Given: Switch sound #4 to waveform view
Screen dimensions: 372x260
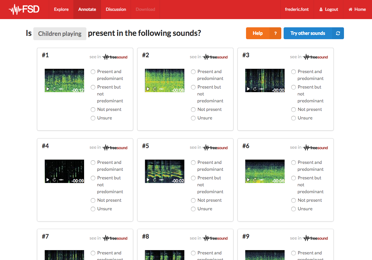Looking at the screenshot, I should pos(61,180).
